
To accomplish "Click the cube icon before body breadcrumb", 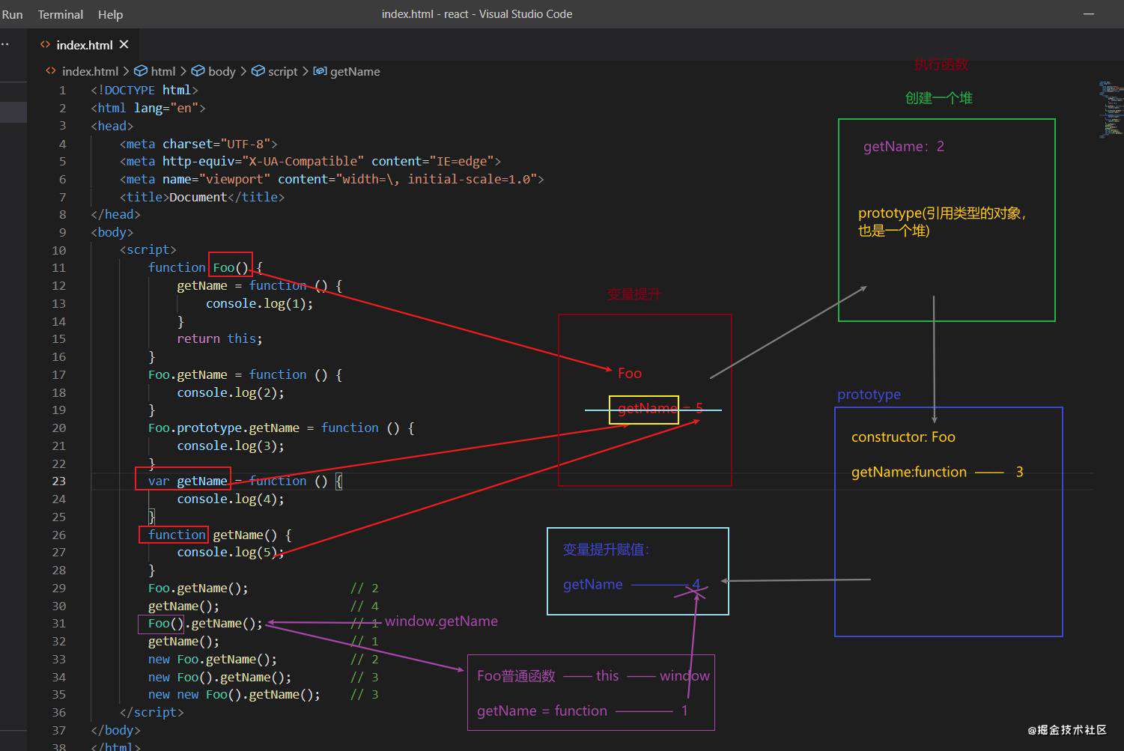I will [198, 71].
